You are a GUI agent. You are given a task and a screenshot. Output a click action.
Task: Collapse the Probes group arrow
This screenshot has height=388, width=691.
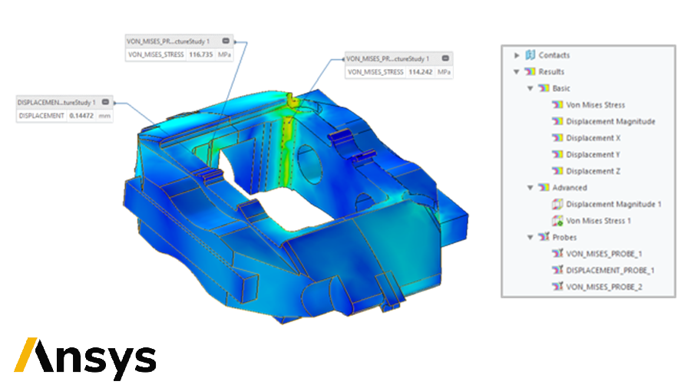[x=531, y=238]
